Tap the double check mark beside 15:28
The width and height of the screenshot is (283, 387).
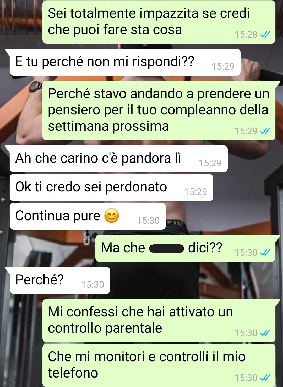tap(265, 34)
